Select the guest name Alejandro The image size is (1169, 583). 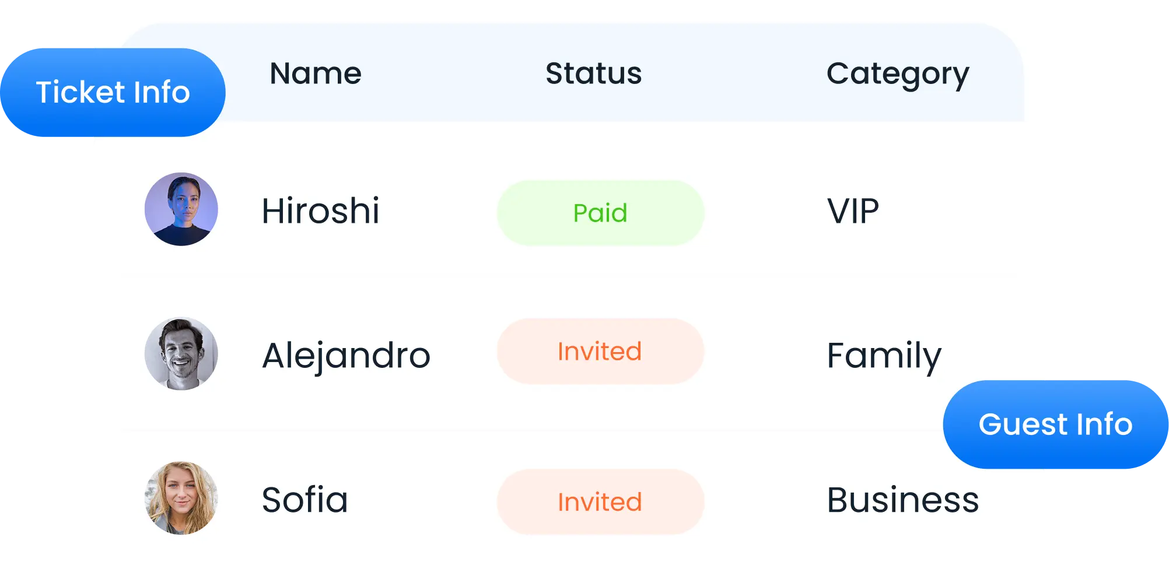(346, 356)
